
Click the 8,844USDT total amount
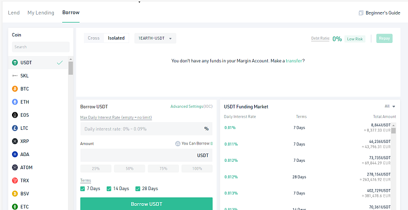click(x=381, y=125)
